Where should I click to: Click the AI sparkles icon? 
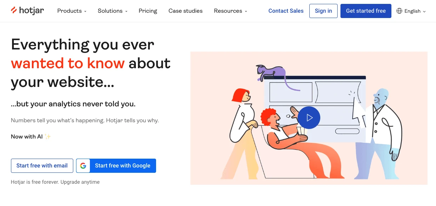tap(48, 137)
